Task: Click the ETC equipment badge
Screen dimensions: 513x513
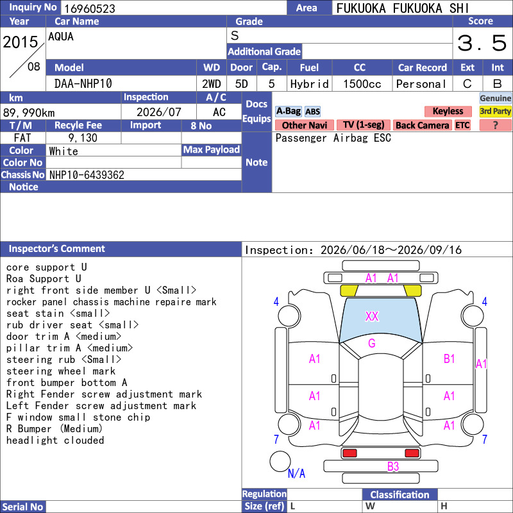Action: coord(462,125)
